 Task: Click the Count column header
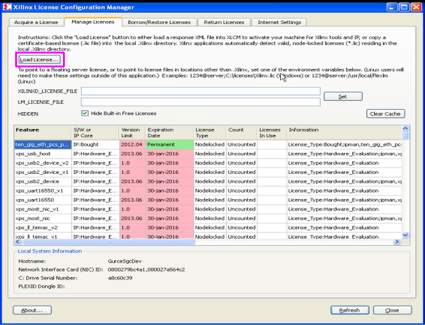(x=242, y=132)
